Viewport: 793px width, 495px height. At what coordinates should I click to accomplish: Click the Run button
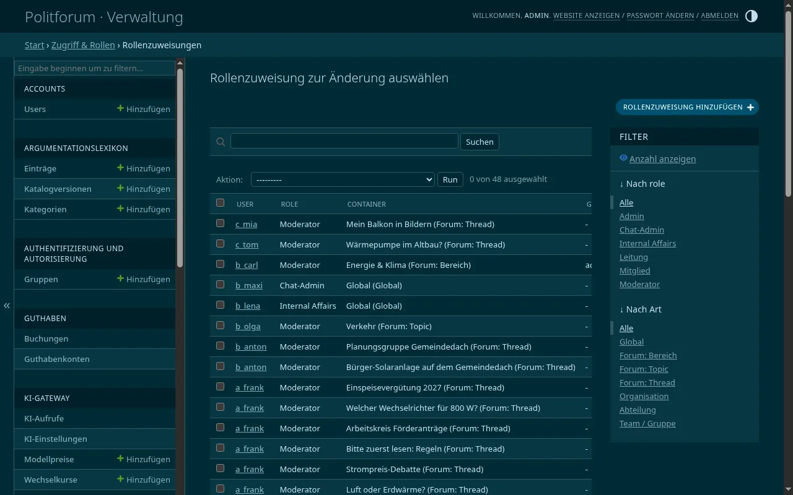click(x=450, y=179)
